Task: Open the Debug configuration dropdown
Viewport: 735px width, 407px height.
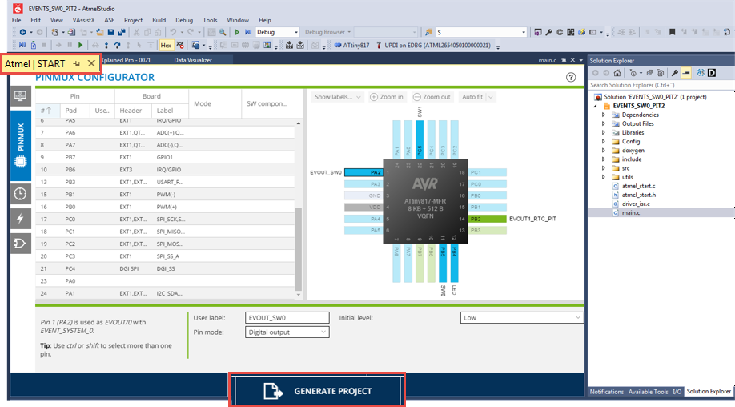Action: pyautogui.click(x=278, y=32)
